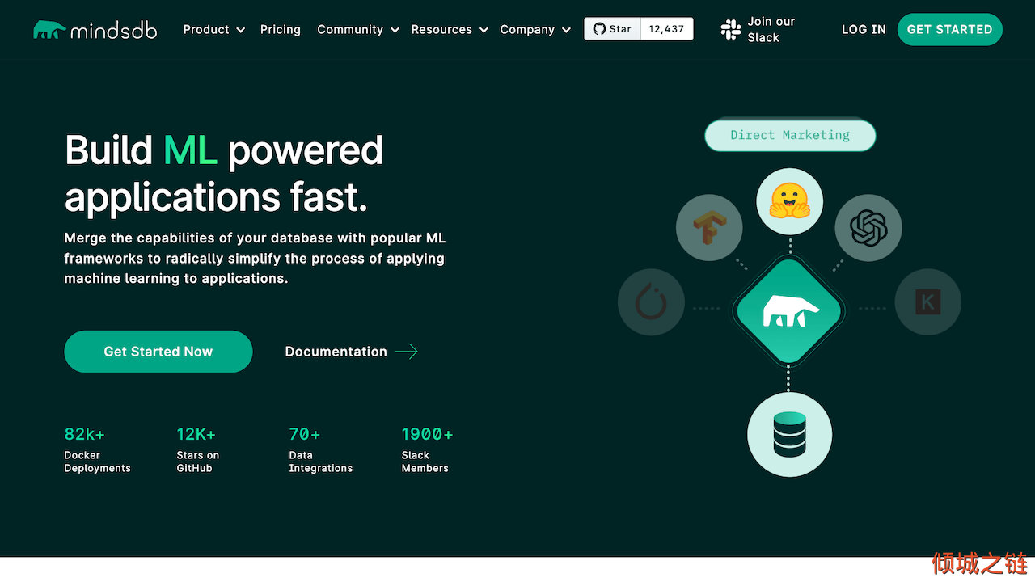The image size is (1035, 582).
Task: Open the Company menu
Action: point(535,29)
